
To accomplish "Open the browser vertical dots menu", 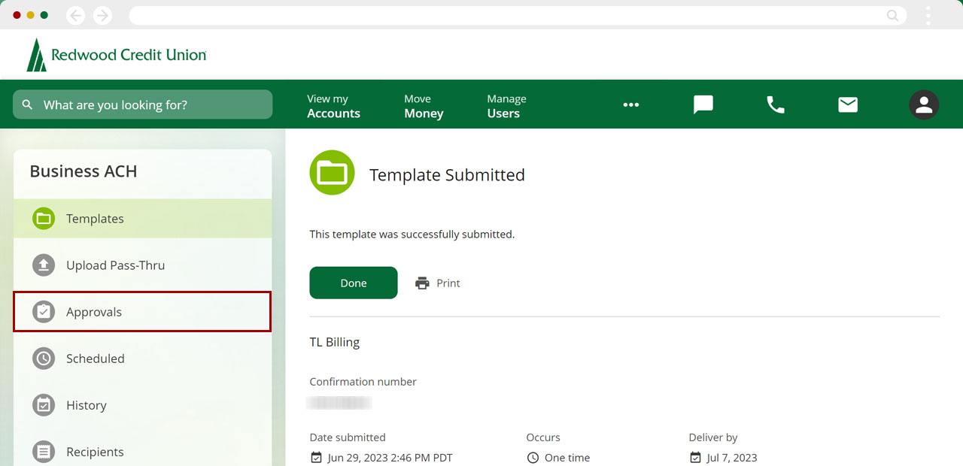I will pos(928,15).
